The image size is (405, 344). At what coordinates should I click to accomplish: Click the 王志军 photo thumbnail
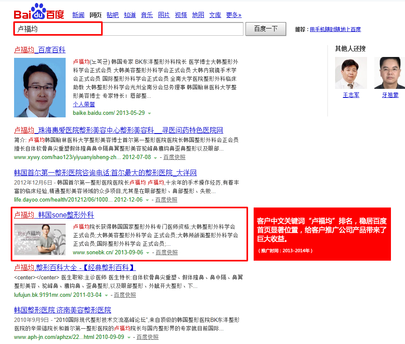coord(351,73)
